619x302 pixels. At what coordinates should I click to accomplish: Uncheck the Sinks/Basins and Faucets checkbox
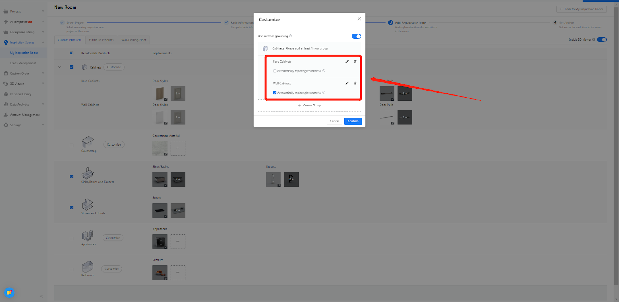coord(71,177)
